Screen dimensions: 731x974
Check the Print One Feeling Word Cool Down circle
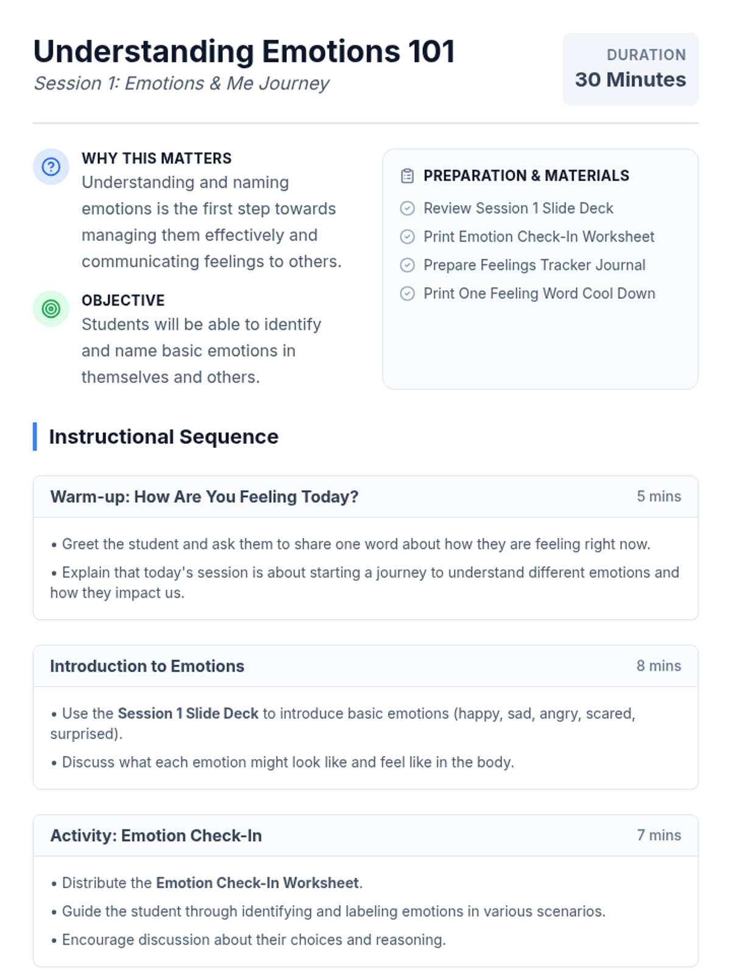407,293
